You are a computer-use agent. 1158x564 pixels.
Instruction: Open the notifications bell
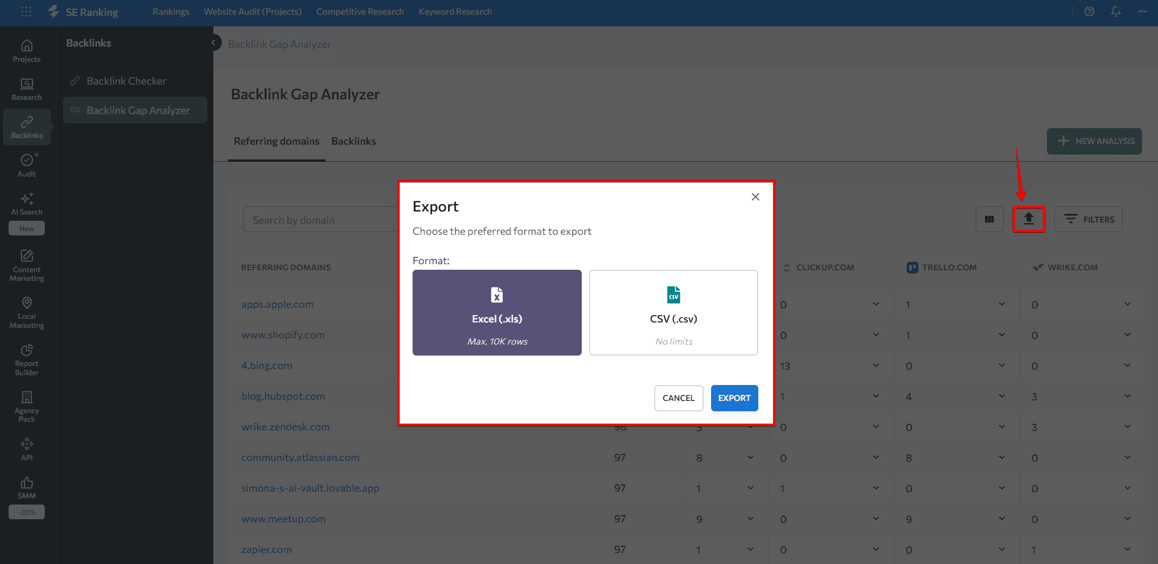(x=1116, y=12)
